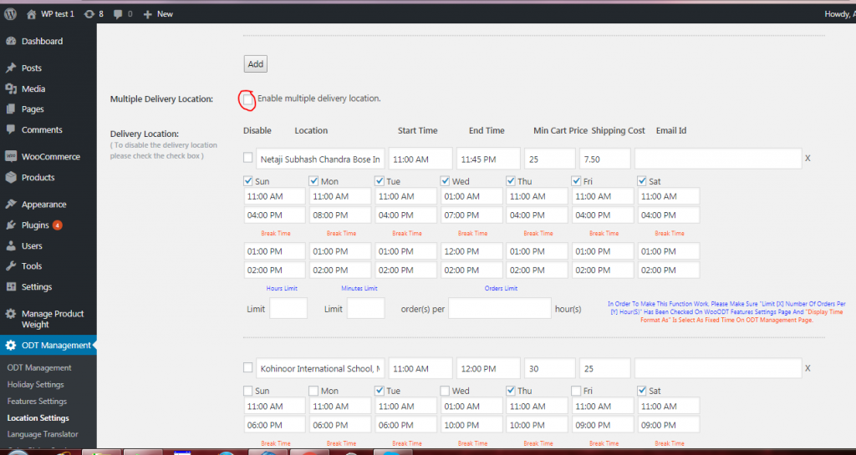Check Mon for Kohinoor International School
The width and height of the screenshot is (856, 455).
click(313, 391)
